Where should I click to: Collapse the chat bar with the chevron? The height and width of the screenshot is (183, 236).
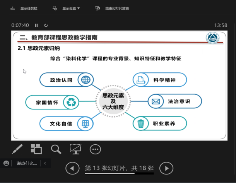click(45, 163)
